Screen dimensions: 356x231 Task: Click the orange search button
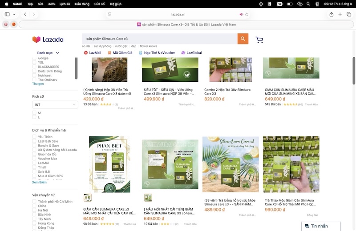[243, 39]
